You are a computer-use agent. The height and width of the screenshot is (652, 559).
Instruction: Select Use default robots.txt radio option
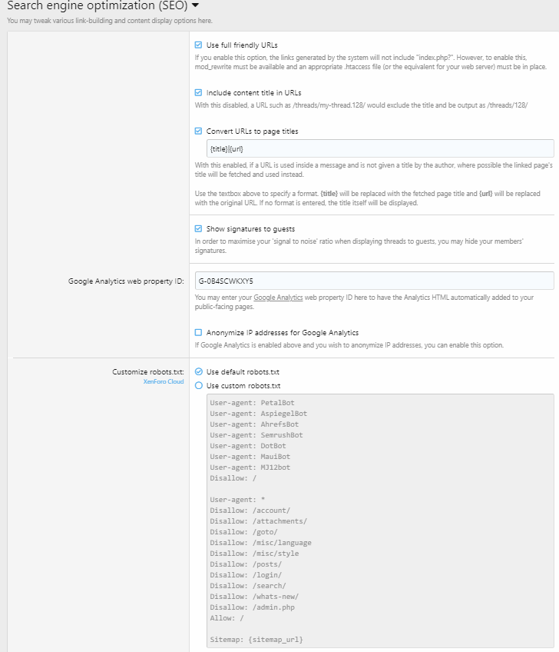pos(199,371)
